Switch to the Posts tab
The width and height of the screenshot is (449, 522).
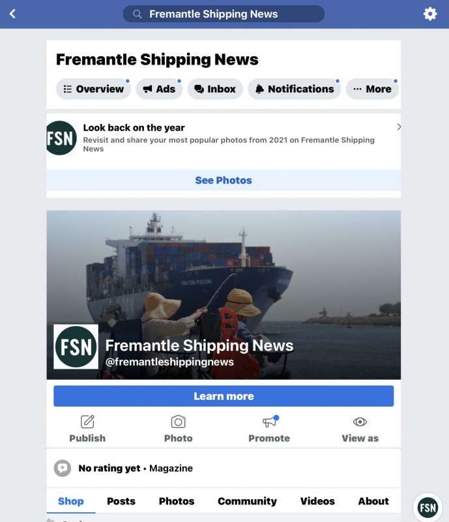121,501
